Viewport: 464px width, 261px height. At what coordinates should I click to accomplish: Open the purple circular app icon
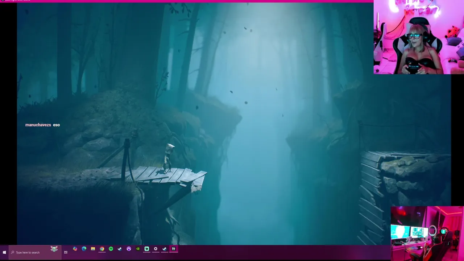tap(129, 249)
